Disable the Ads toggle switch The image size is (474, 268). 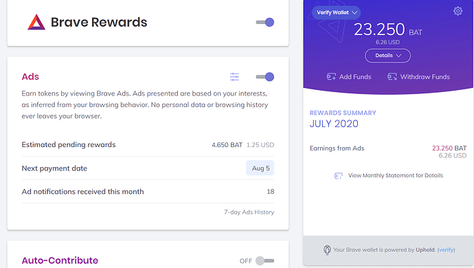tap(265, 77)
